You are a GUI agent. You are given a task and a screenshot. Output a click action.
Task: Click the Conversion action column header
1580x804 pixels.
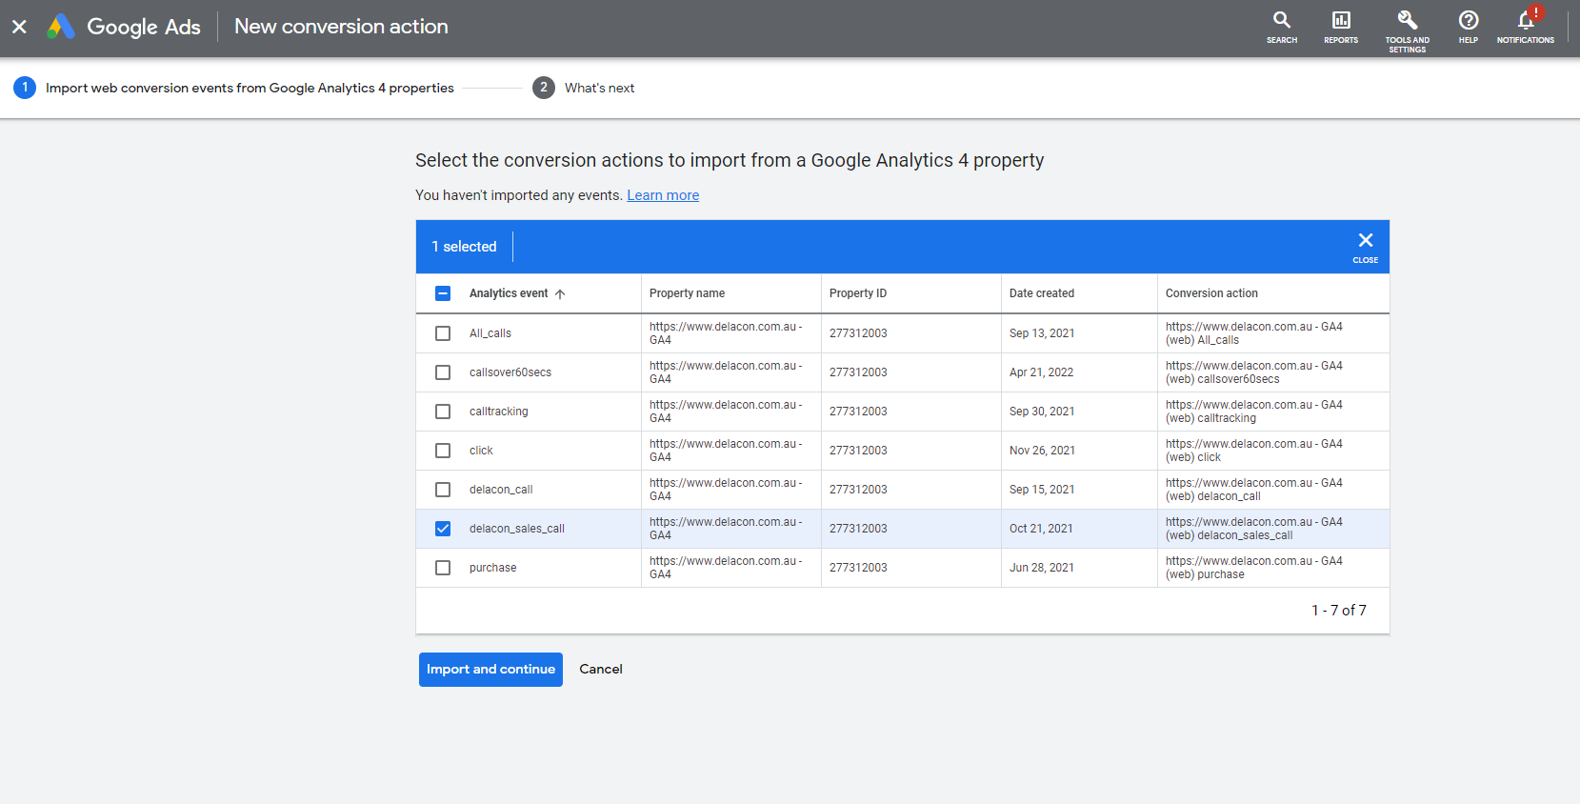[1211, 293]
